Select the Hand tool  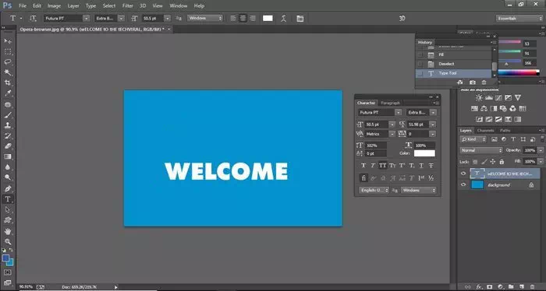(8, 231)
